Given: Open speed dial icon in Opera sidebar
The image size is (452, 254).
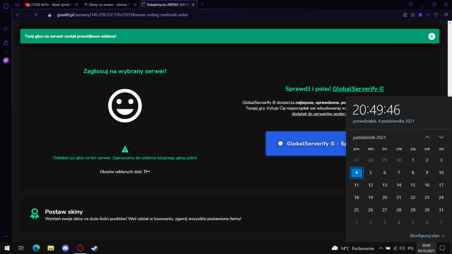Looking at the screenshot, I should click(x=6, y=29).
